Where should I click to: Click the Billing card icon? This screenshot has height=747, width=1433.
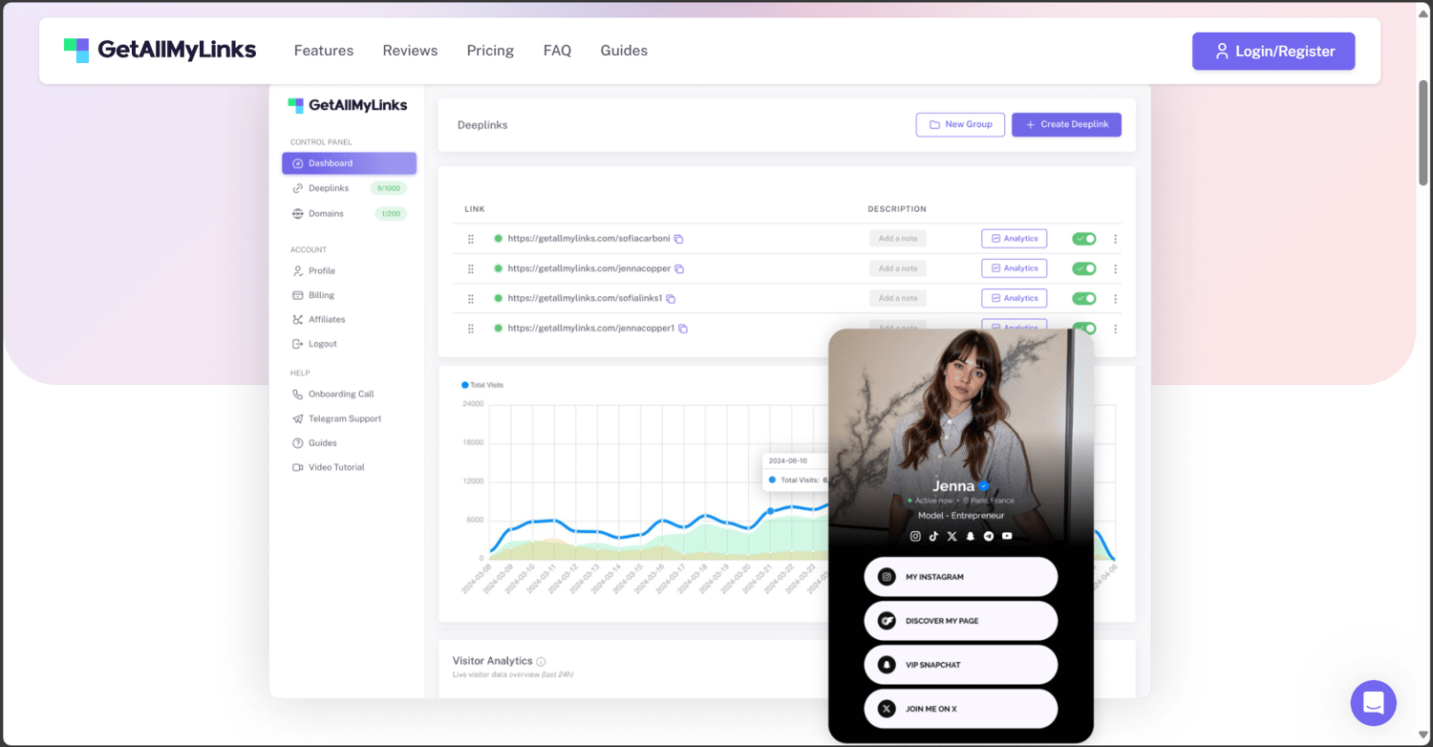point(297,294)
